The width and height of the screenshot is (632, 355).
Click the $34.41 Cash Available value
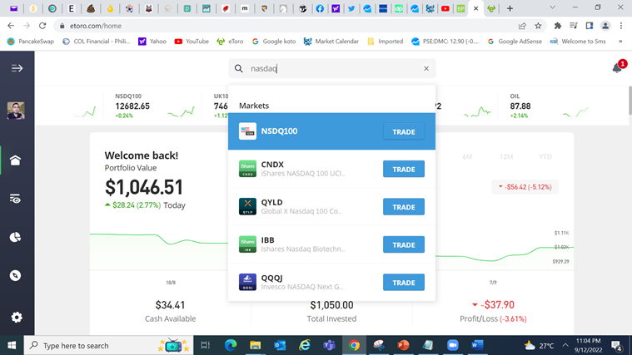170,305
